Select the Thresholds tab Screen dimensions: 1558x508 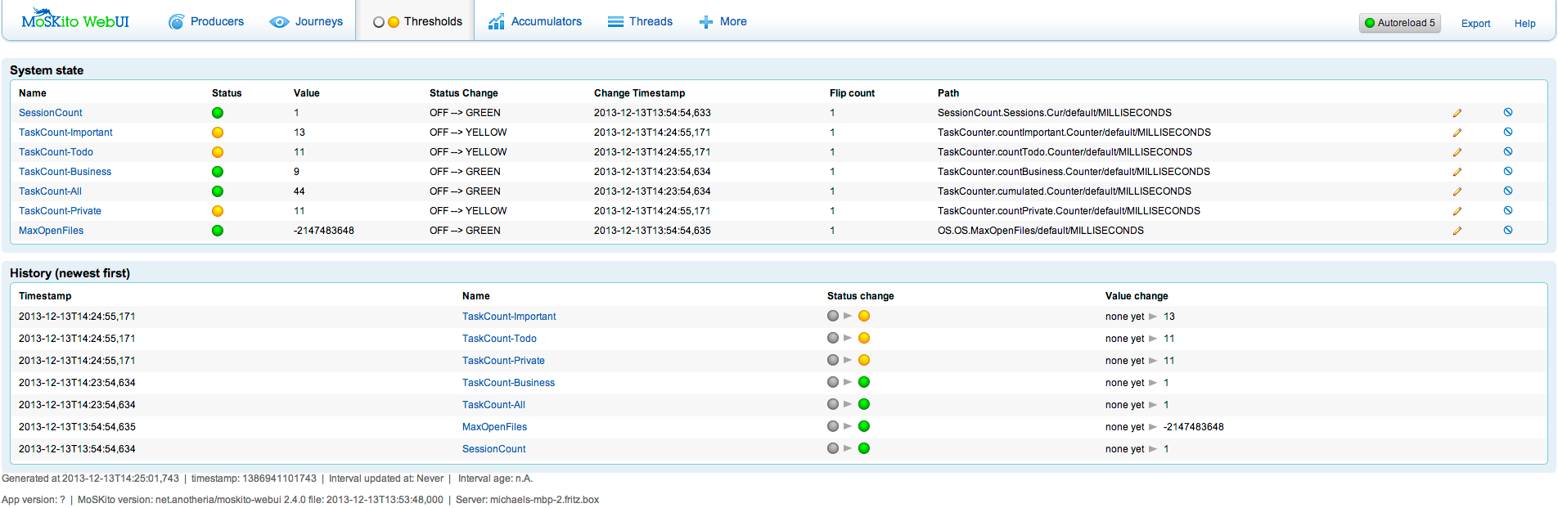pyautogui.click(x=418, y=22)
